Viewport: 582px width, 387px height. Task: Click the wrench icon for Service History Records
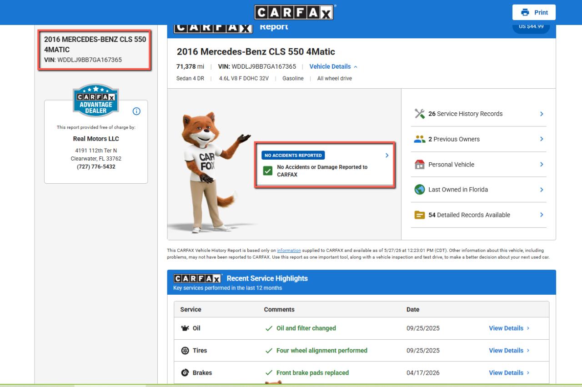[x=420, y=114]
